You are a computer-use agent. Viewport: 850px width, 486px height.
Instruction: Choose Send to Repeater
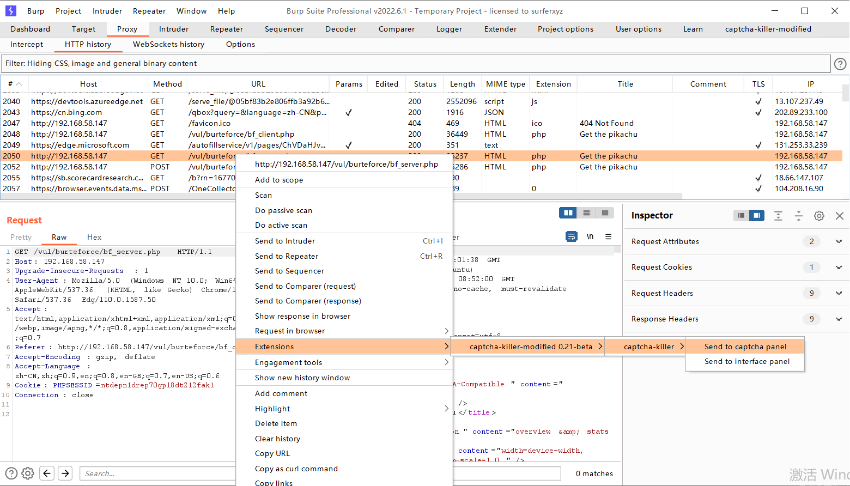[344, 256]
